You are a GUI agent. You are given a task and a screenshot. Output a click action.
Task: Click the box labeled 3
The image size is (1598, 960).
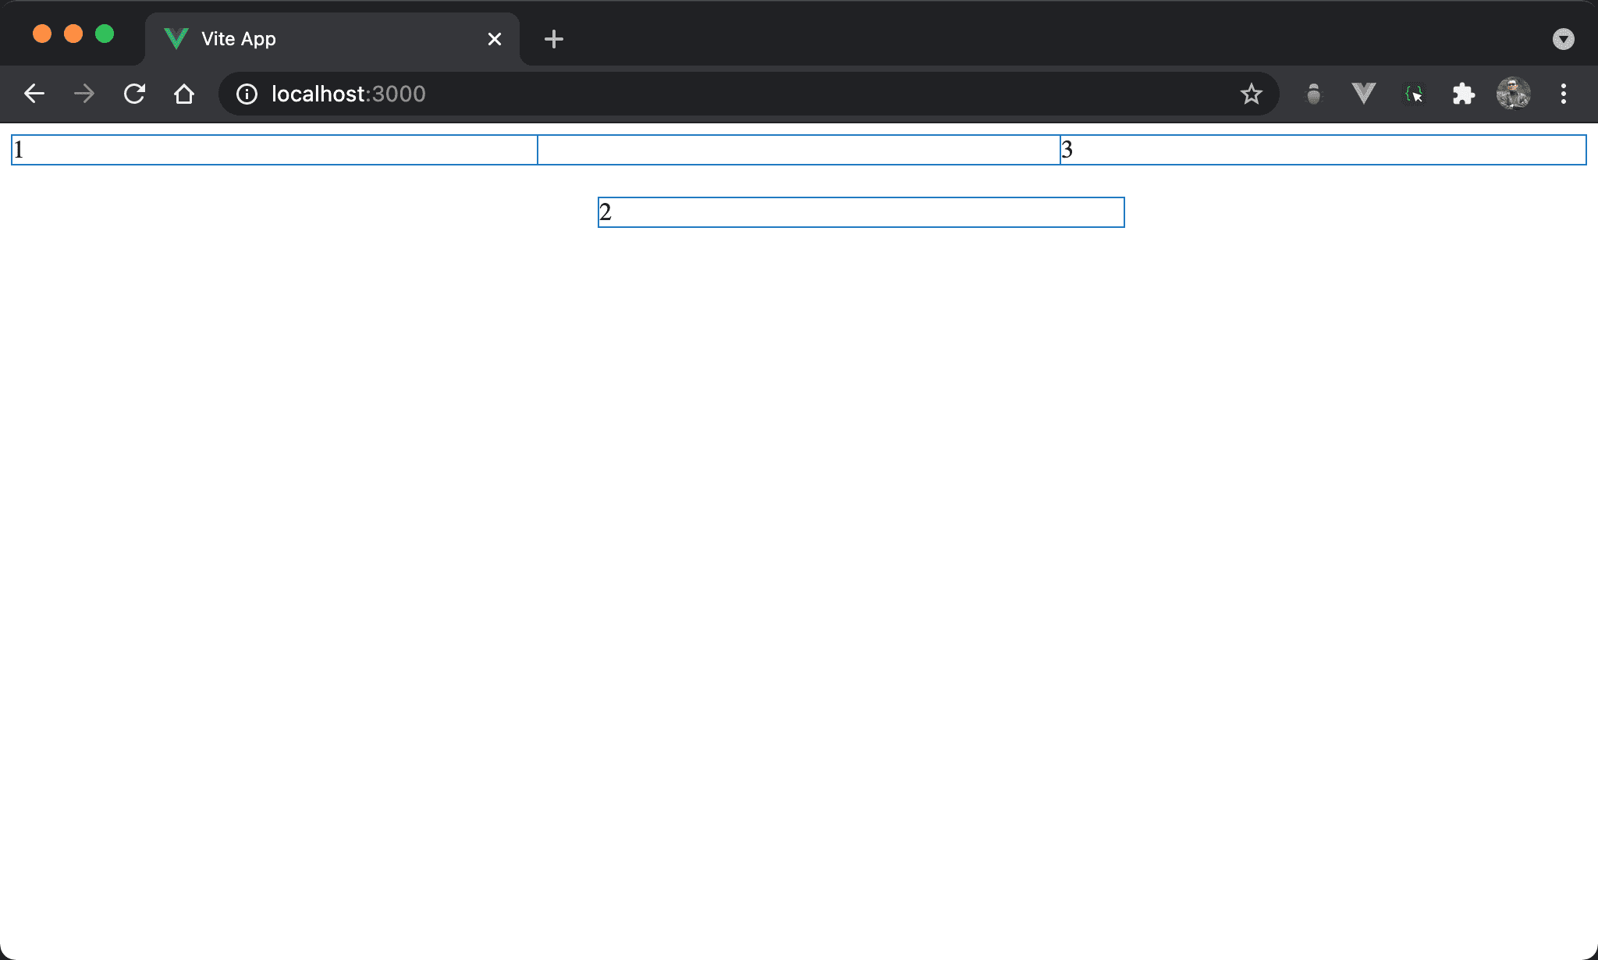coord(1323,150)
